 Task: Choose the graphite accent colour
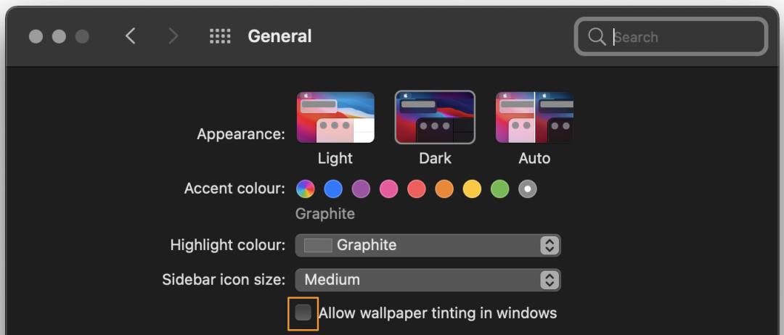528,189
